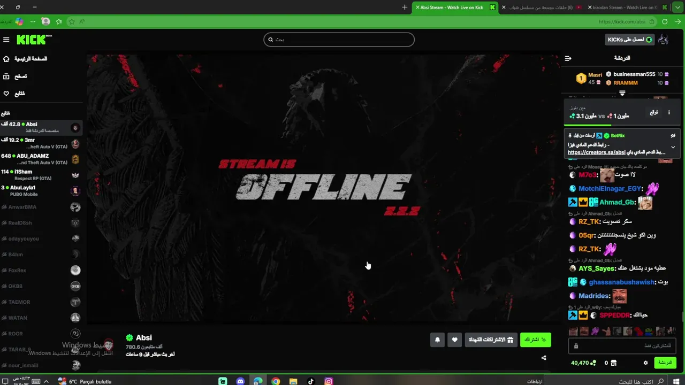The height and width of the screenshot is (385, 685).
Task: Open FoxRex offline channel in sidebar
Action: (x=41, y=271)
